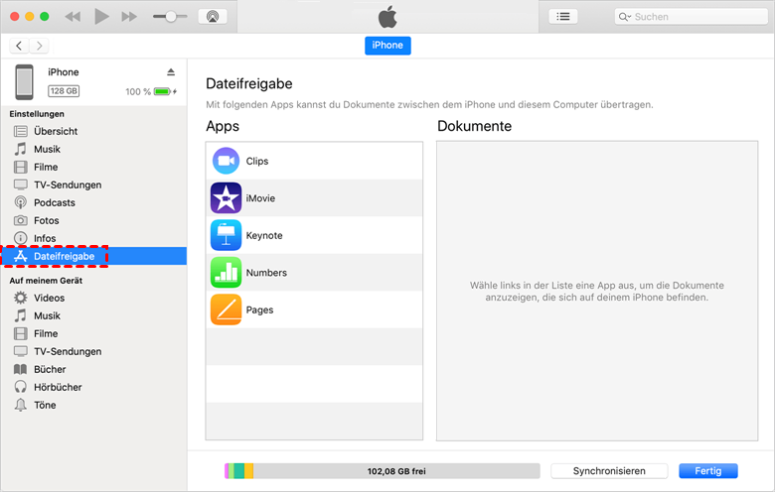Click the Einstellungen section header
775x492 pixels.
click(37, 114)
